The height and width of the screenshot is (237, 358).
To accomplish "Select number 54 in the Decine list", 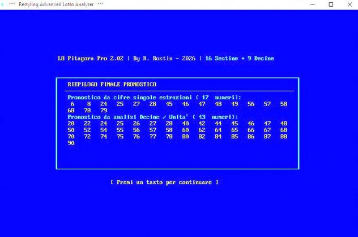I will [x=104, y=130].
